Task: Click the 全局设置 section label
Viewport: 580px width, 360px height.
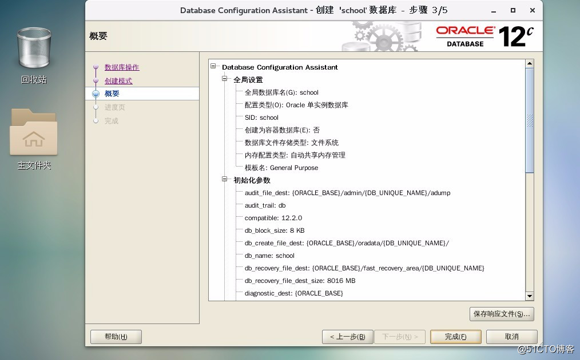Action: click(248, 80)
